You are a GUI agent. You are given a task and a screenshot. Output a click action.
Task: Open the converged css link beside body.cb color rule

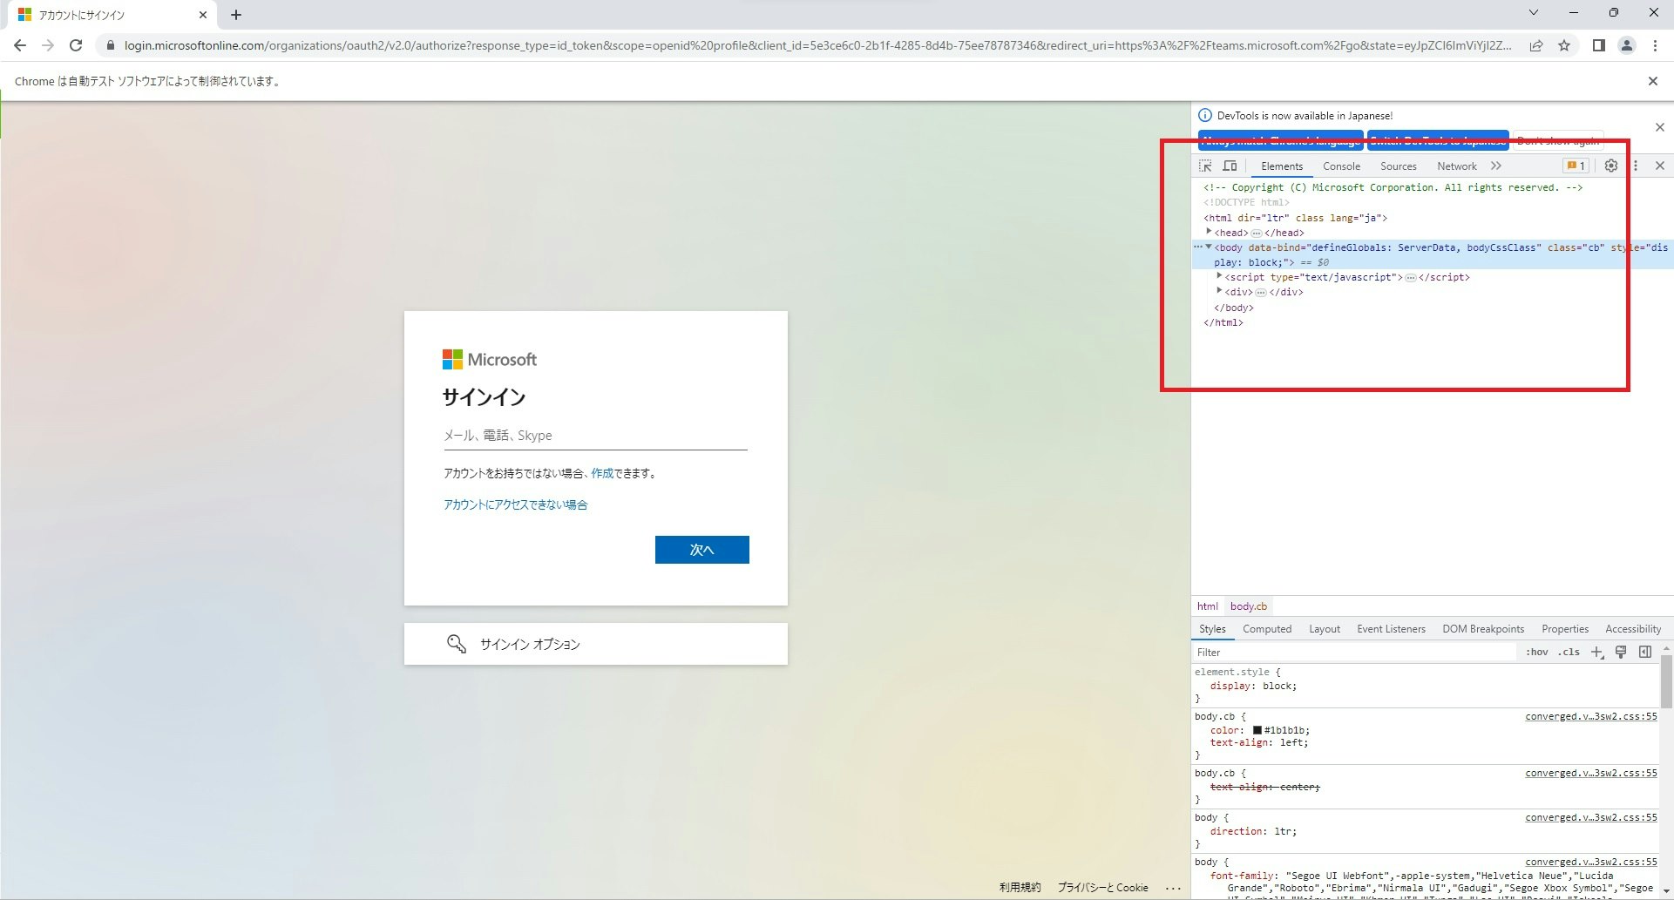1590,716
